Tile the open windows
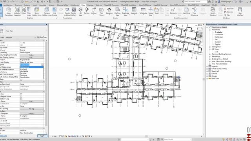 [x=227, y=15]
